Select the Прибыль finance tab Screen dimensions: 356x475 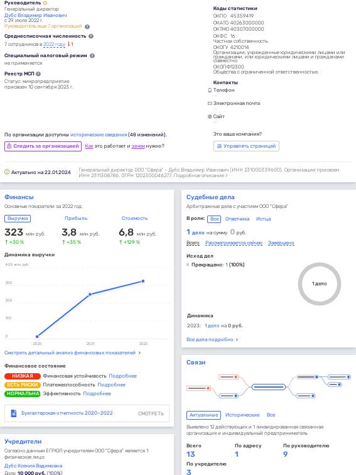click(x=76, y=219)
